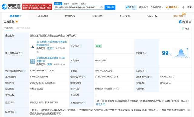Expand the 企业级产品 dropdown
This screenshot has width=194, height=117.
[x=157, y=7]
